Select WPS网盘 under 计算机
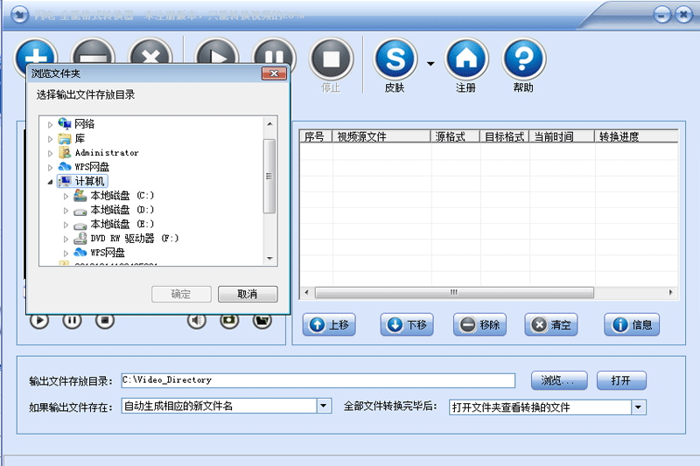The height and width of the screenshot is (466, 700). coord(108,253)
